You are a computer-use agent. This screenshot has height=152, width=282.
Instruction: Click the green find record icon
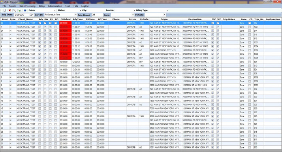20,10
